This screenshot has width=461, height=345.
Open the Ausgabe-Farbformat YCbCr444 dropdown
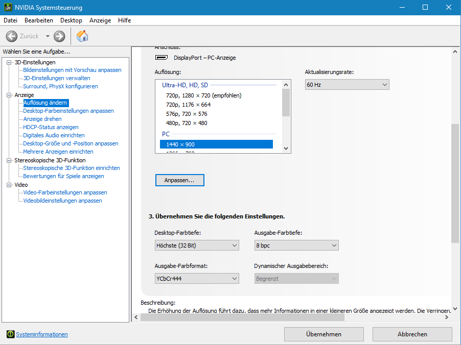tap(197, 279)
